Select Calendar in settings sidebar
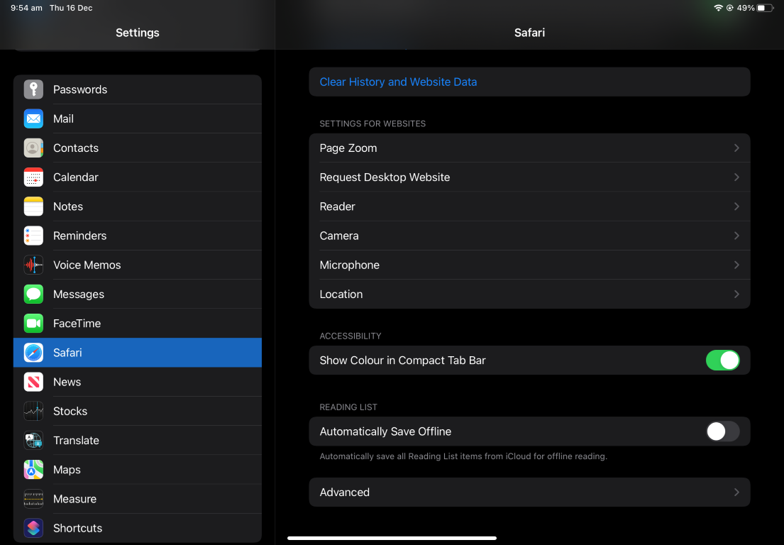784x545 pixels. pyautogui.click(x=138, y=177)
